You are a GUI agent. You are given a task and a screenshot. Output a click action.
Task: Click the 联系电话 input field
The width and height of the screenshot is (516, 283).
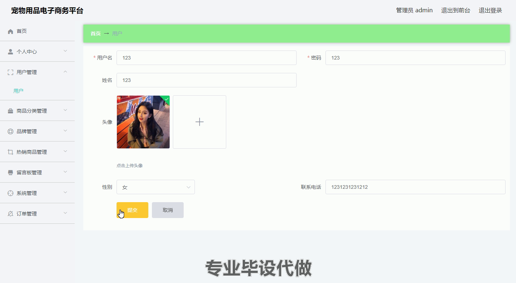point(415,187)
